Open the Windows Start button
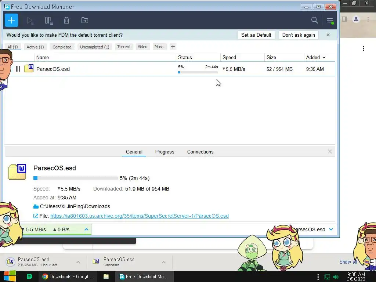376x282 pixels. (x=10, y=276)
